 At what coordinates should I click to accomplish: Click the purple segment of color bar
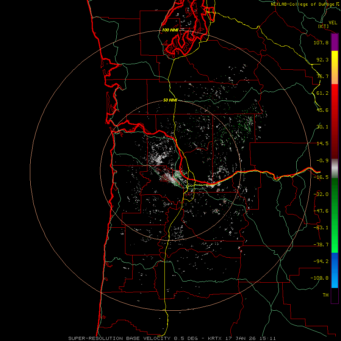pyautogui.click(x=335, y=42)
